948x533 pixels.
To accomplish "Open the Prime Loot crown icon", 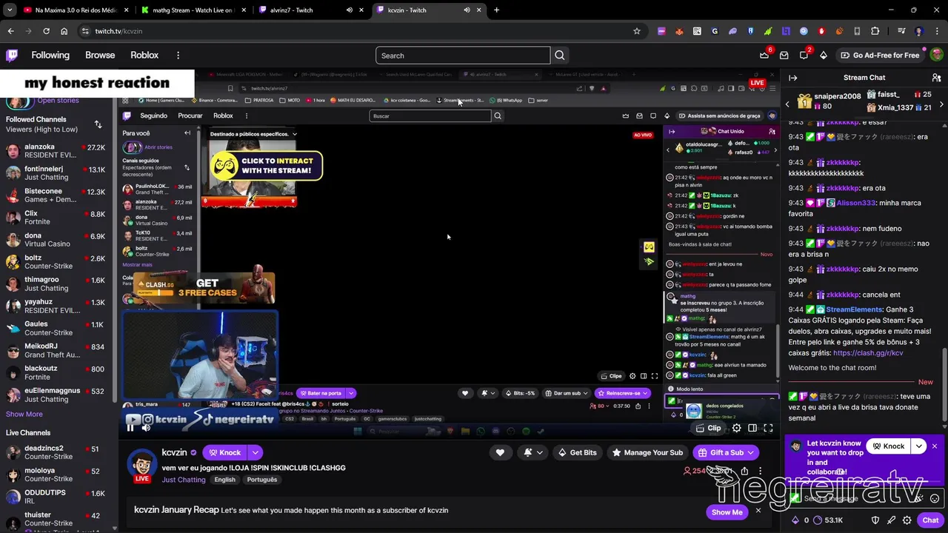I will click(764, 56).
